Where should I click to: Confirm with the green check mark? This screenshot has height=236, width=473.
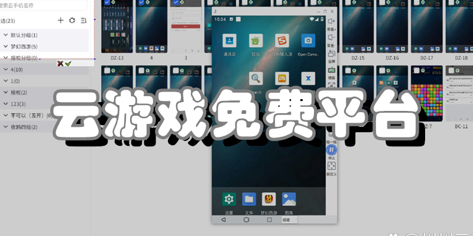pos(68,63)
